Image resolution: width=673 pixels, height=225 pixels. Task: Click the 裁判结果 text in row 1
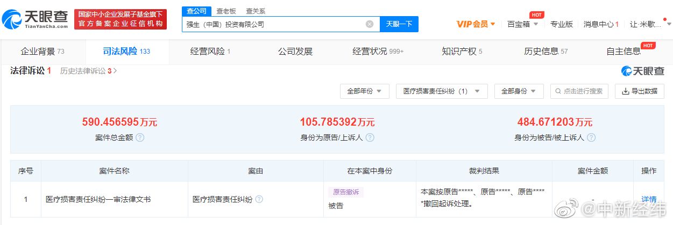point(481,197)
